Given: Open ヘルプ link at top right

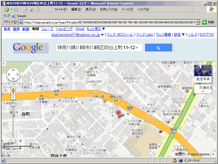Looking at the screenshot, I should 192,35.
